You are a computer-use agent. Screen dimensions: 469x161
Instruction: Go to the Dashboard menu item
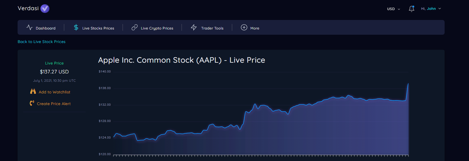point(45,28)
